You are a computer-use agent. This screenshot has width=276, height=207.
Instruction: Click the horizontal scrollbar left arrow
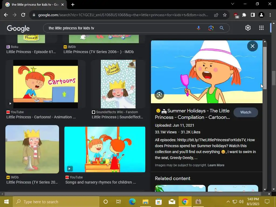[2, 194]
